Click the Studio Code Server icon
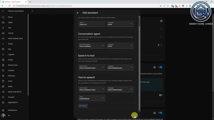 tap(3, 92)
